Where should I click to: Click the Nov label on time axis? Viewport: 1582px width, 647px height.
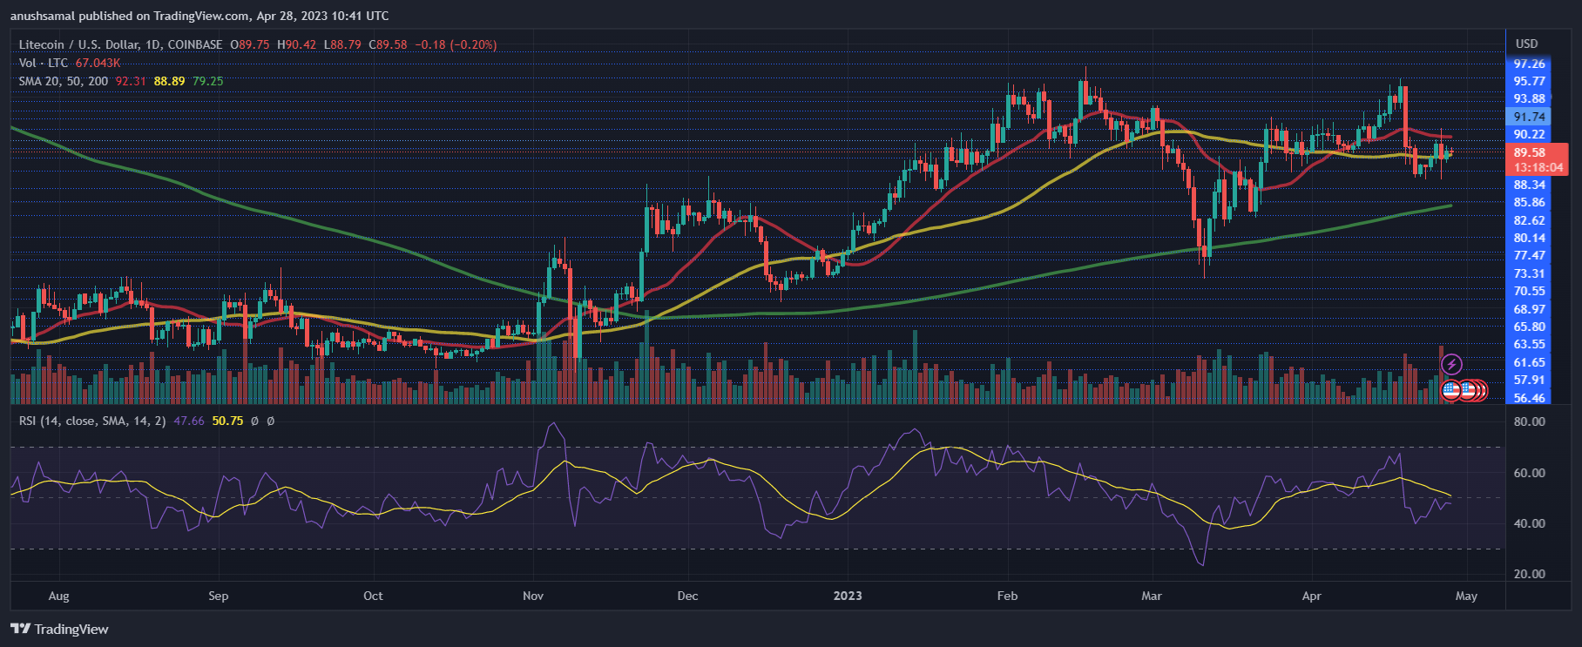(x=533, y=596)
